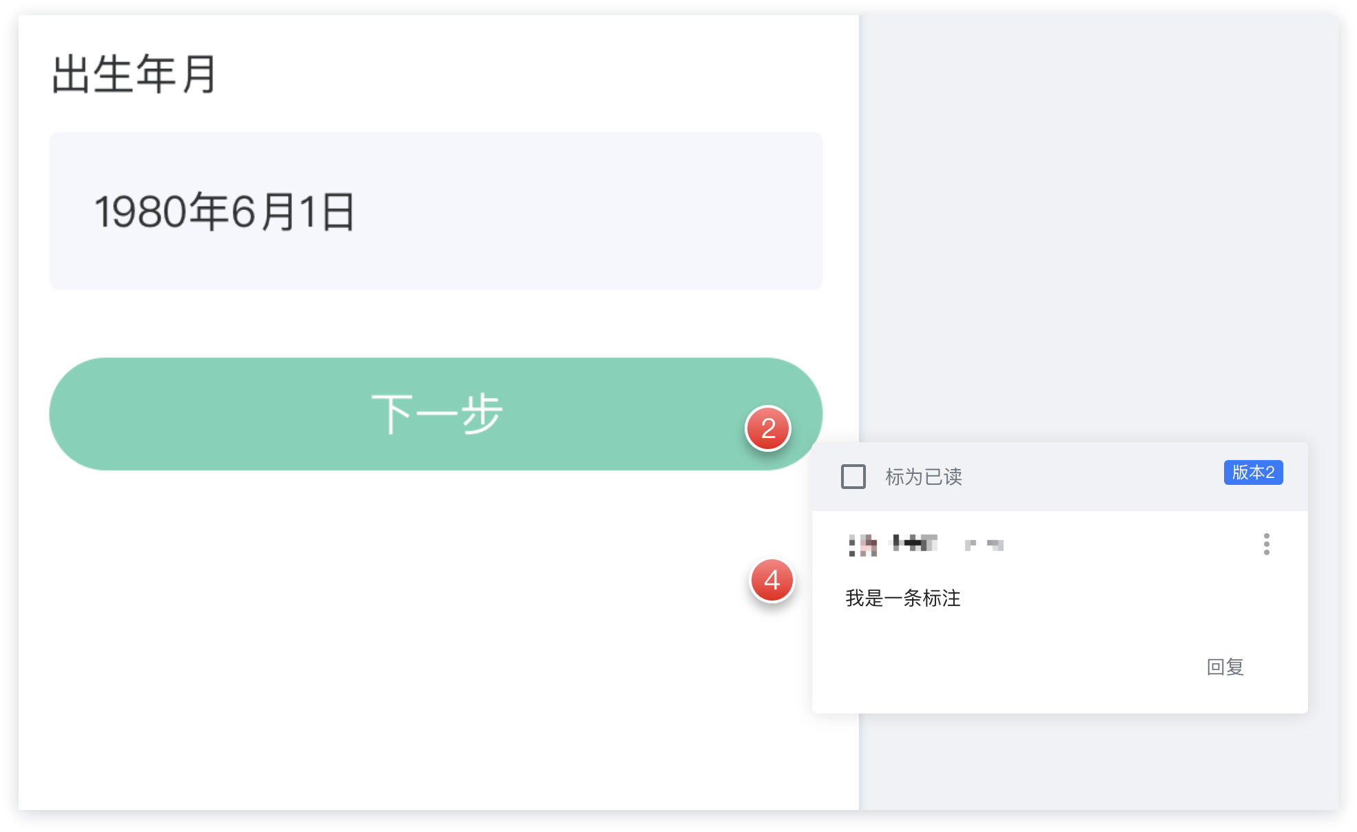Screen dimensions: 1357x832
Task: Open the three-dot more options menu
Action: coord(1266,544)
